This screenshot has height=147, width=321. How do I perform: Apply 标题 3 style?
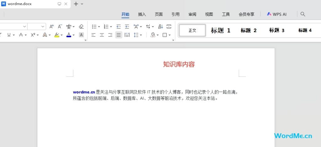point(276,31)
